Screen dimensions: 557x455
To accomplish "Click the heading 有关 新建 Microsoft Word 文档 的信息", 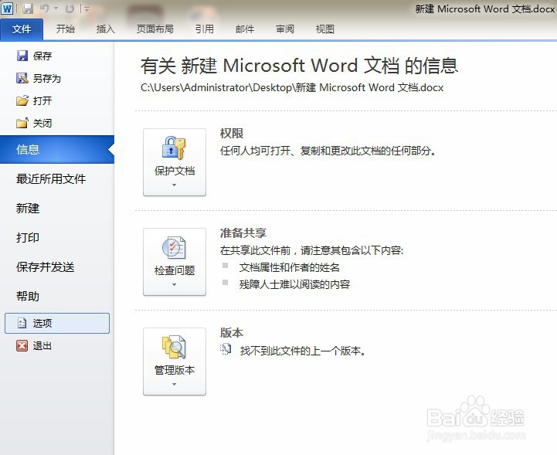I will (x=299, y=66).
